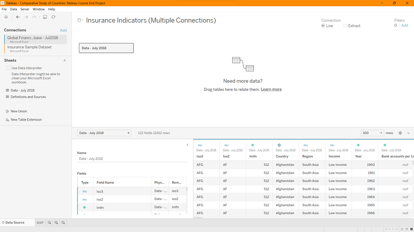Add a data source filter under Filters
Viewport: 414px width, 232px height.
(405, 25)
